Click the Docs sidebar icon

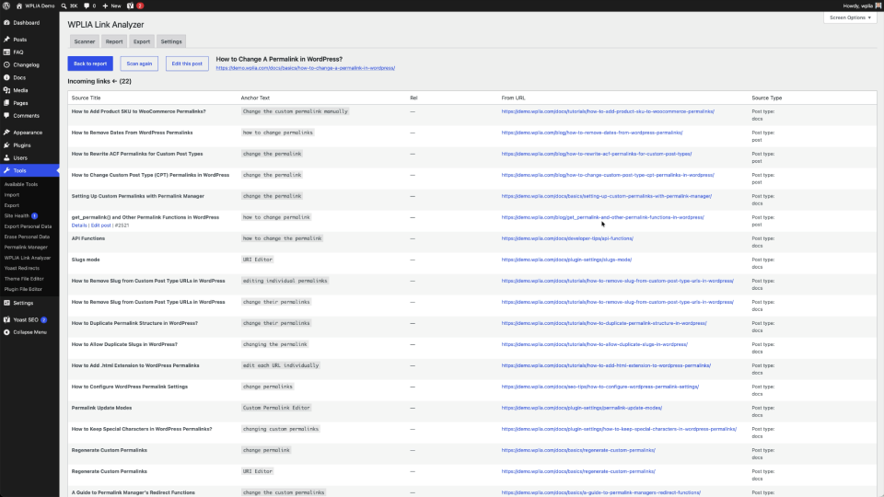(6, 77)
